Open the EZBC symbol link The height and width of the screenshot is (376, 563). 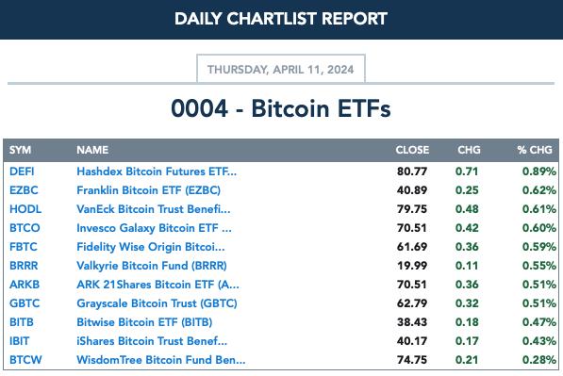coord(24,190)
